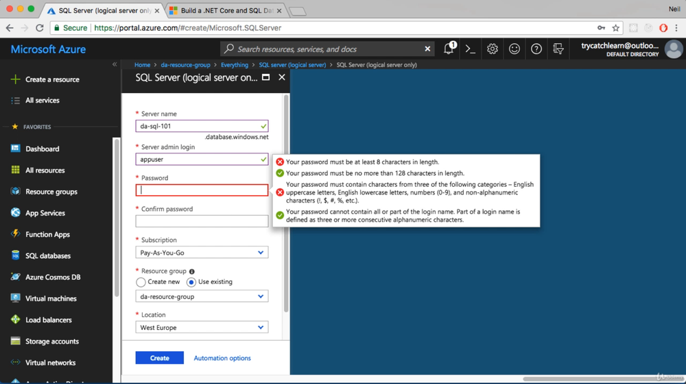Open portal settings gear icon
Screen dimensions: 686x384
click(x=492, y=49)
